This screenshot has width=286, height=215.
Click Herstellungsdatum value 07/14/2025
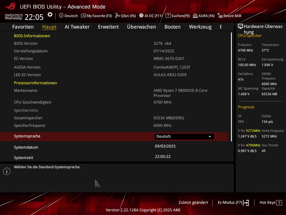[164, 51]
